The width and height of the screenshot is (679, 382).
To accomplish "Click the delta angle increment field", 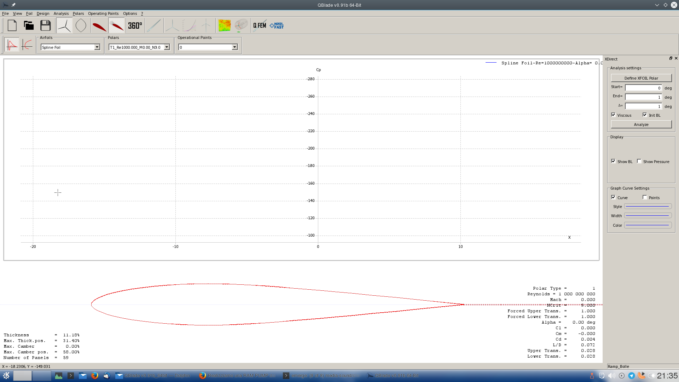I will (643, 106).
